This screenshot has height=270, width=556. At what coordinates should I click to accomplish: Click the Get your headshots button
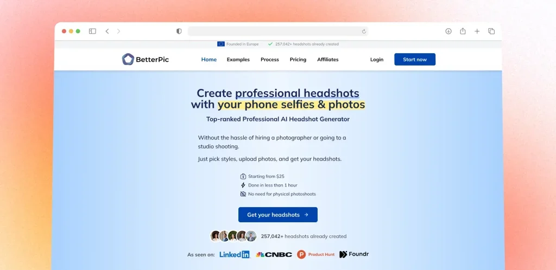pyautogui.click(x=278, y=215)
